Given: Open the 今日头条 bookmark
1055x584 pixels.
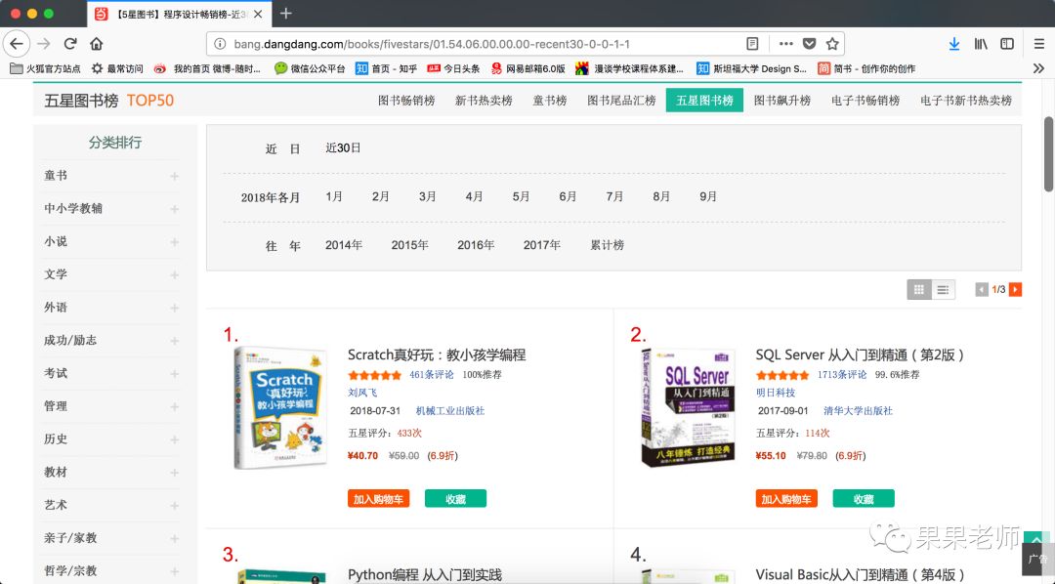Looking at the screenshot, I should coord(453,68).
